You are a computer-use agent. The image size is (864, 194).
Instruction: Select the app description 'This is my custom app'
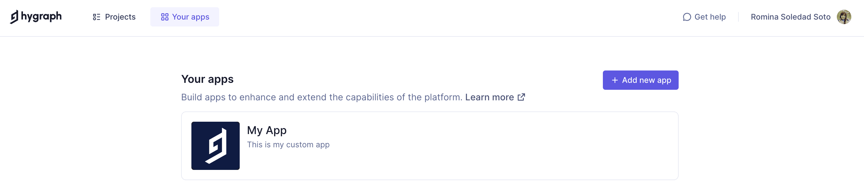(288, 145)
